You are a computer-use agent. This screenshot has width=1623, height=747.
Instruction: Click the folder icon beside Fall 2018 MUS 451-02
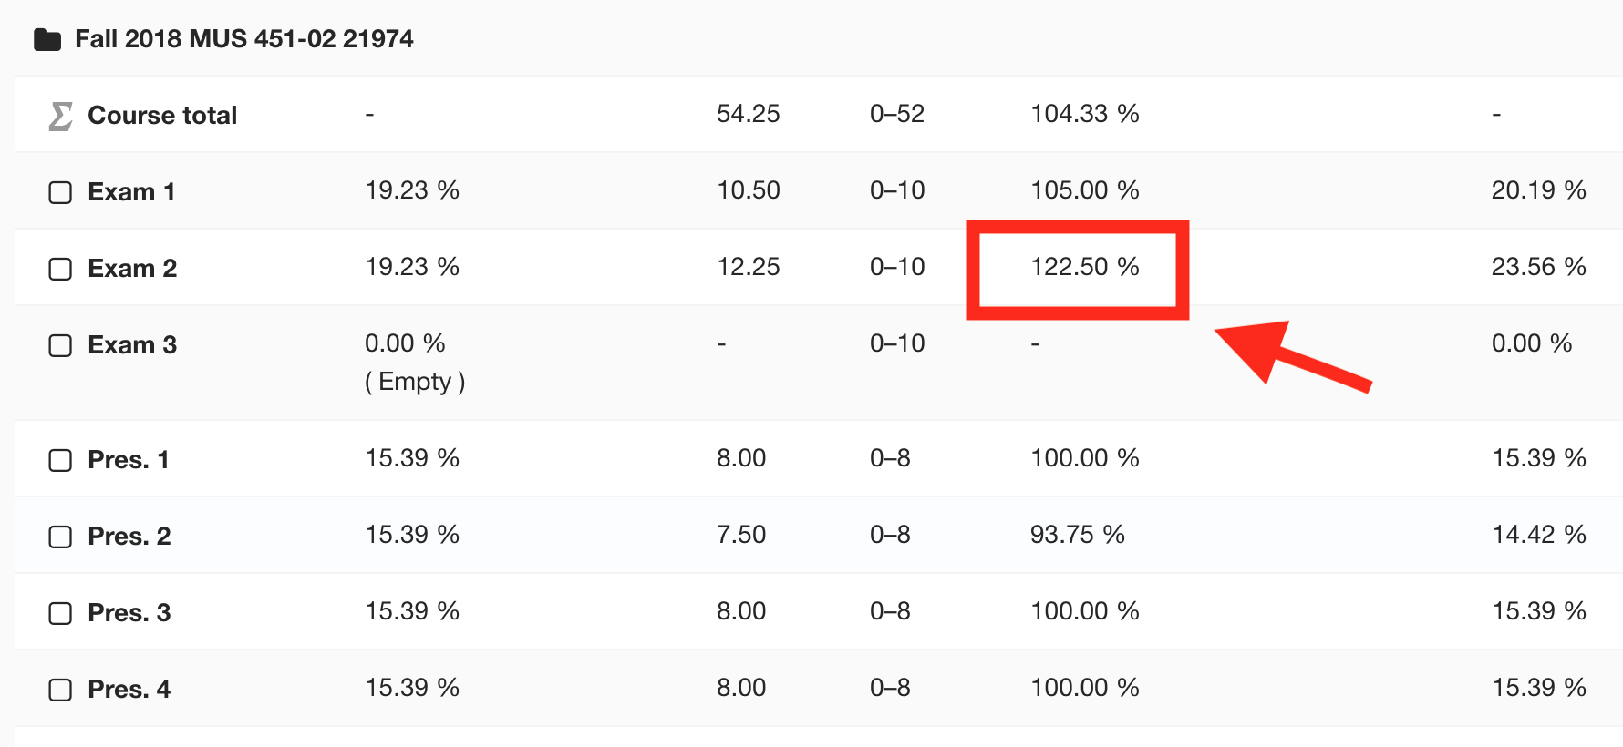pyautogui.click(x=47, y=40)
